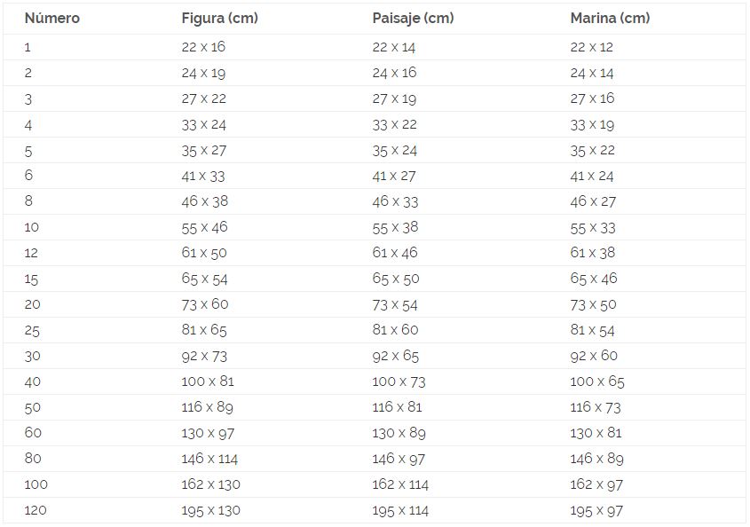Image resolution: width=750 pixels, height=527 pixels.
Task: Click the Paisaje (cm) column header
Action: (x=413, y=18)
